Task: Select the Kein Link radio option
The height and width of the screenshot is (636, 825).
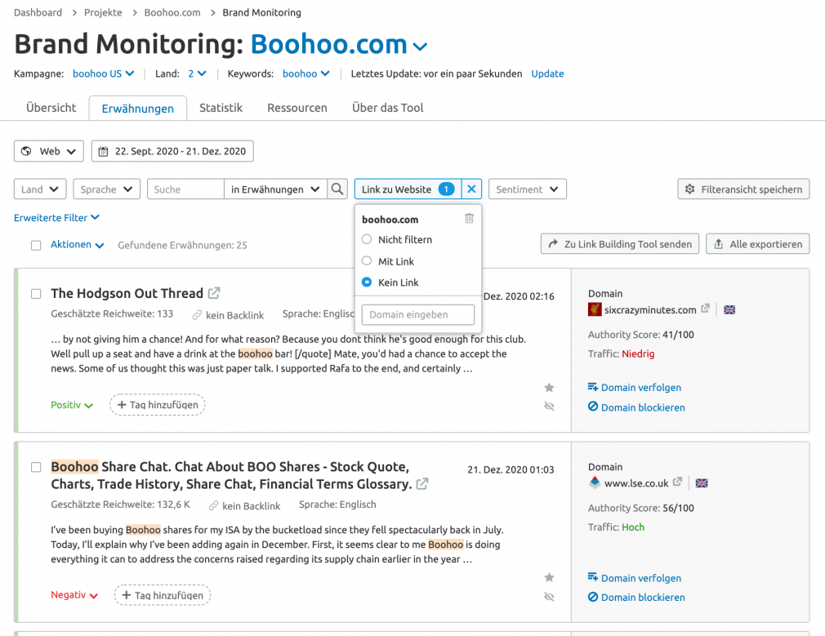Action: [367, 282]
